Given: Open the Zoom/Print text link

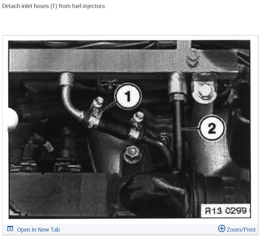Looking at the screenshot, I should tap(241, 229).
